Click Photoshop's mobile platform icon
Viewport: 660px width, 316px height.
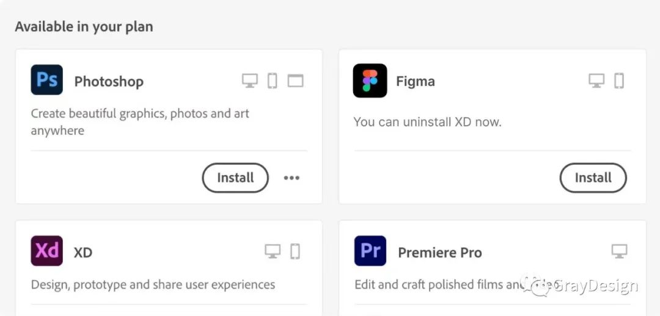tap(273, 81)
